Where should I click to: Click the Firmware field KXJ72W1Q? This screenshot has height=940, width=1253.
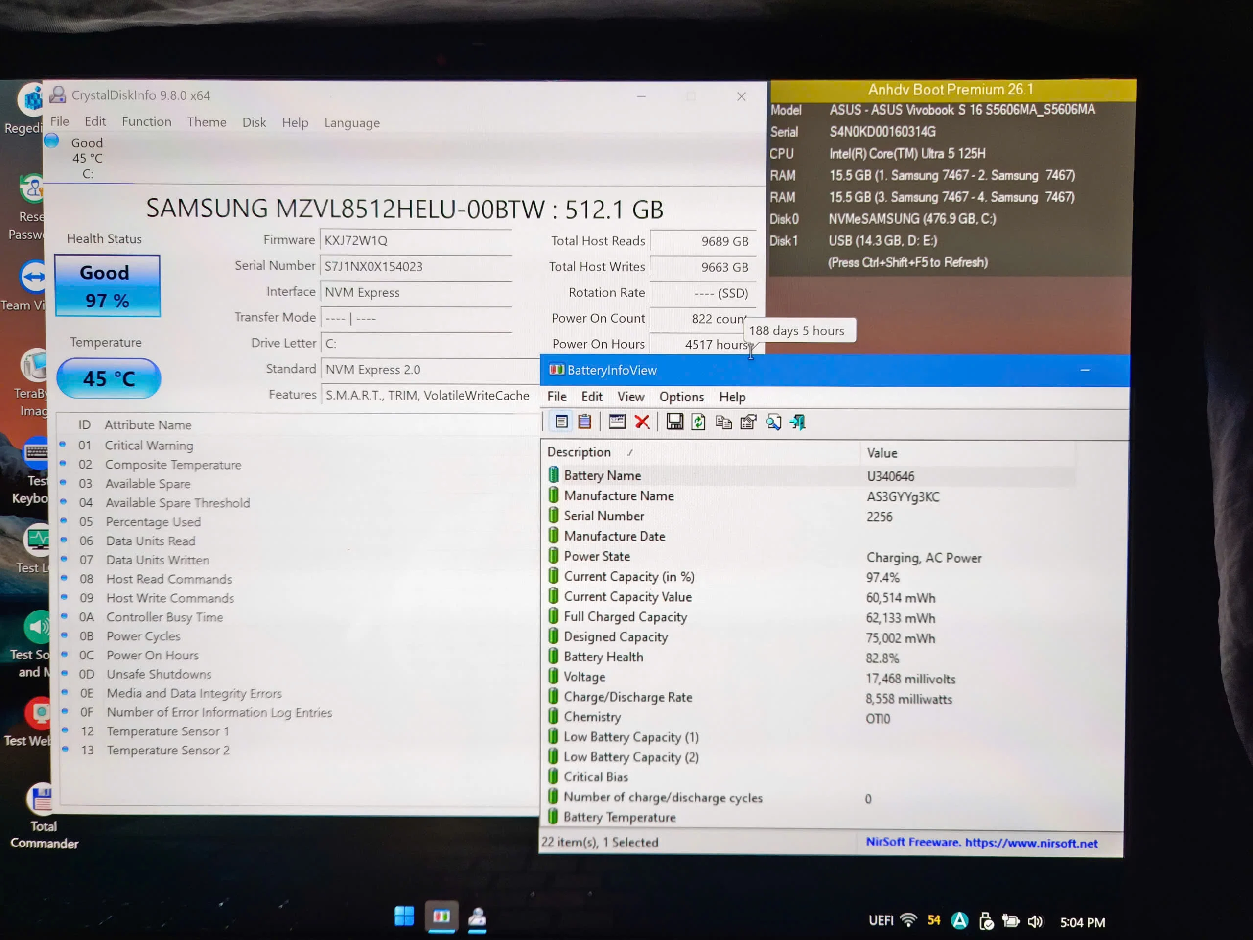(x=417, y=240)
